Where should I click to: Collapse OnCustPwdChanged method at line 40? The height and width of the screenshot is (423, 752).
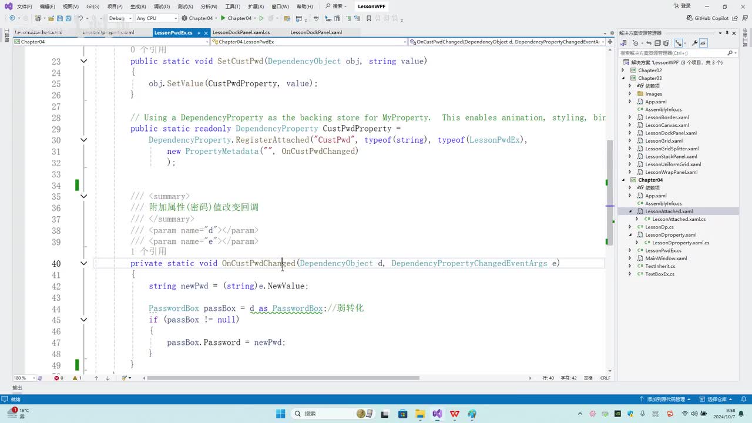pyautogui.click(x=83, y=263)
